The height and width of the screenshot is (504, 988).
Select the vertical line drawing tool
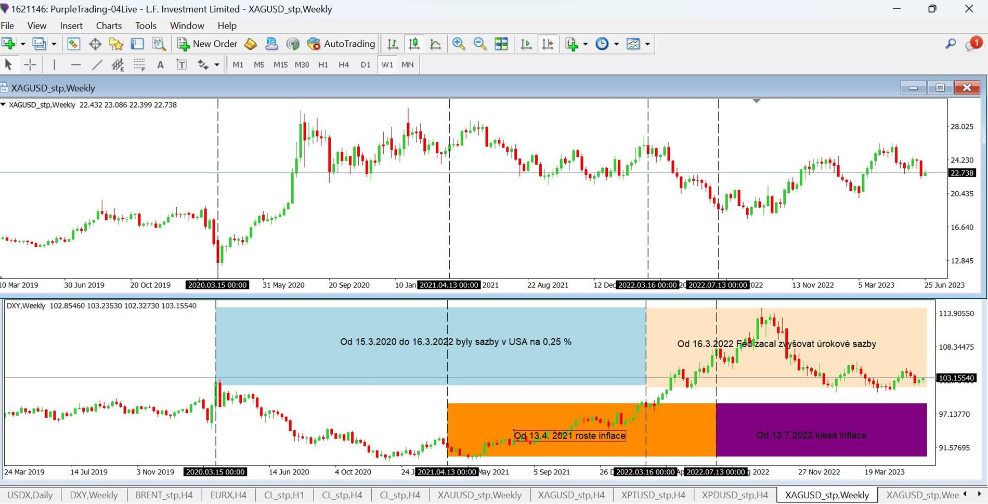(x=54, y=65)
